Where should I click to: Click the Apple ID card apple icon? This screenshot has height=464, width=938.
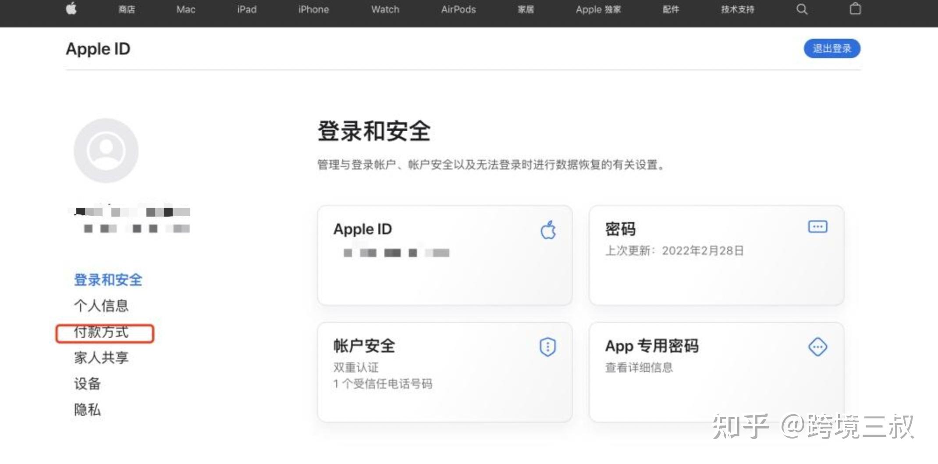[548, 229]
